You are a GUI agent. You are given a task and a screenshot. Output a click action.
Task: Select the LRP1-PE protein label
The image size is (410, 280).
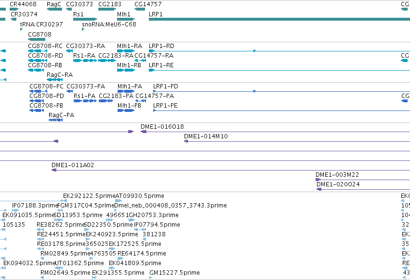[165, 106]
